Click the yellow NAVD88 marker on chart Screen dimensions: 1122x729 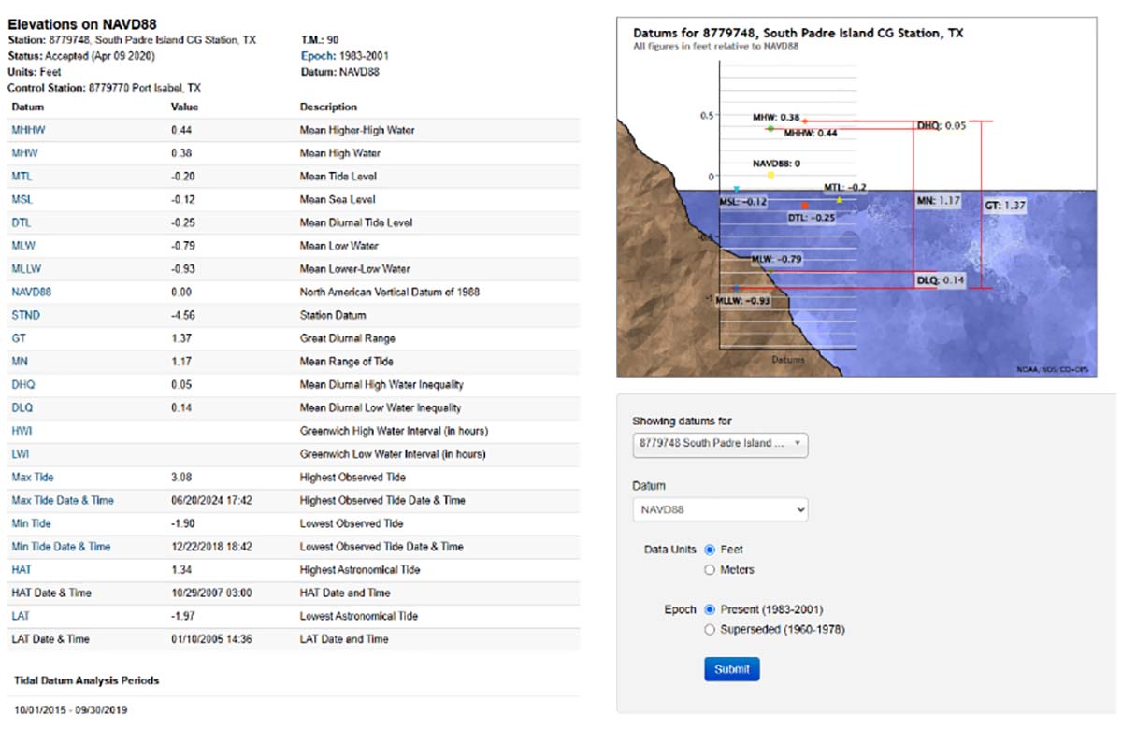click(770, 175)
